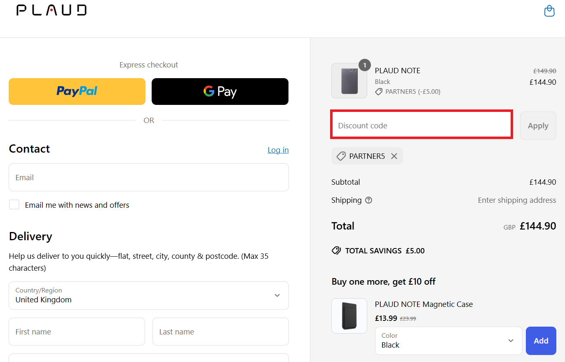Image resolution: width=565 pixels, height=362 pixels.
Task: Click the PARTNER5 (-£5.00) line under product
Action: (408, 92)
